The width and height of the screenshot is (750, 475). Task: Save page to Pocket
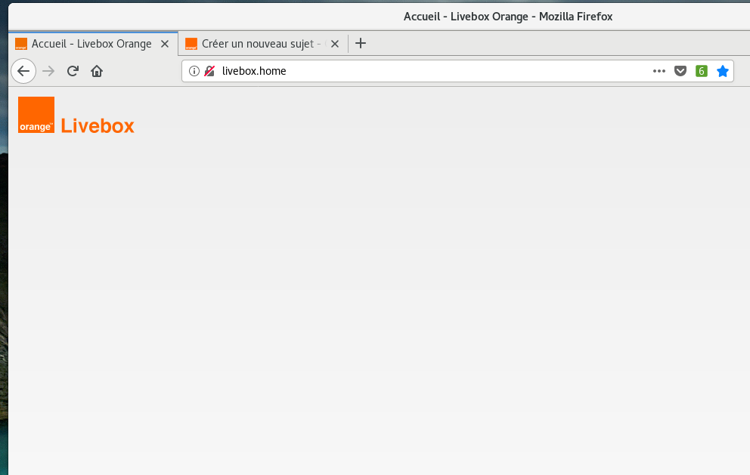680,71
